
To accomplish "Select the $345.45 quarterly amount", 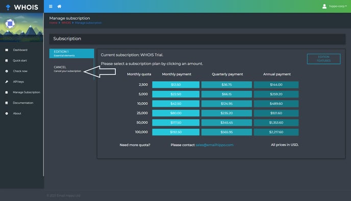I will point(227,122).
